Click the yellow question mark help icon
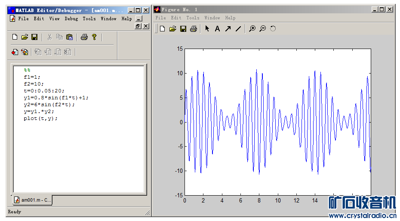Screen dimensions: 400x221 point(94,37)
